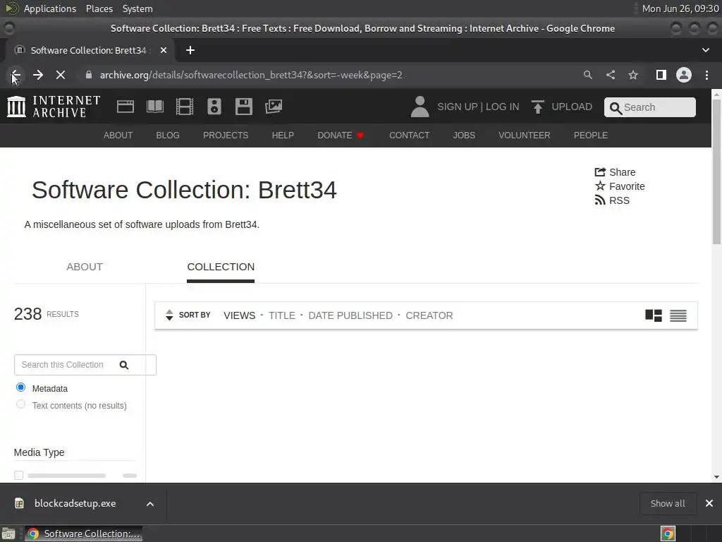
Task: Open Chrome's three-dot menu
Action: [706, 75]
